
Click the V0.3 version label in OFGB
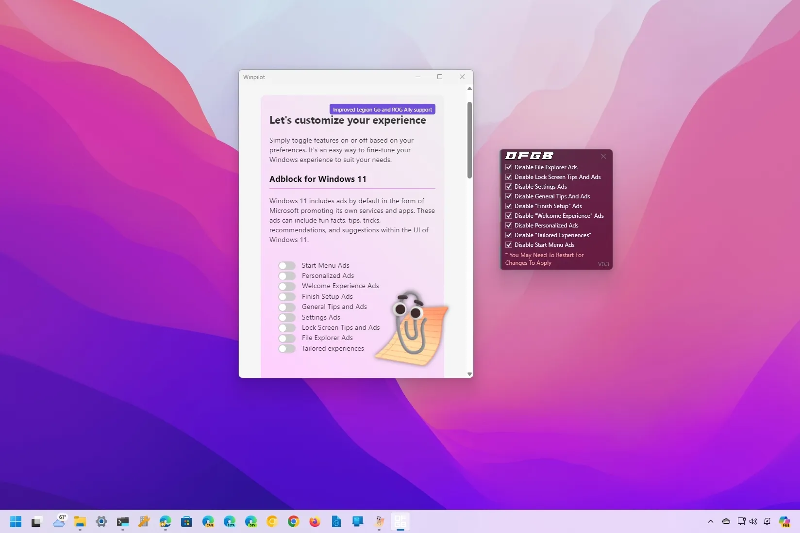coord(603,264)
